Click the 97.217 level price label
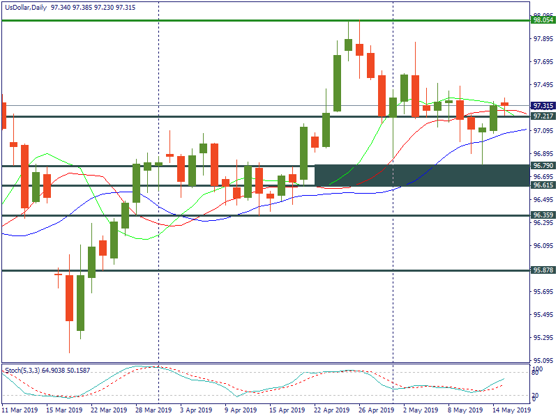The width and height of the screenshot is (558, 418). point(543,116)
